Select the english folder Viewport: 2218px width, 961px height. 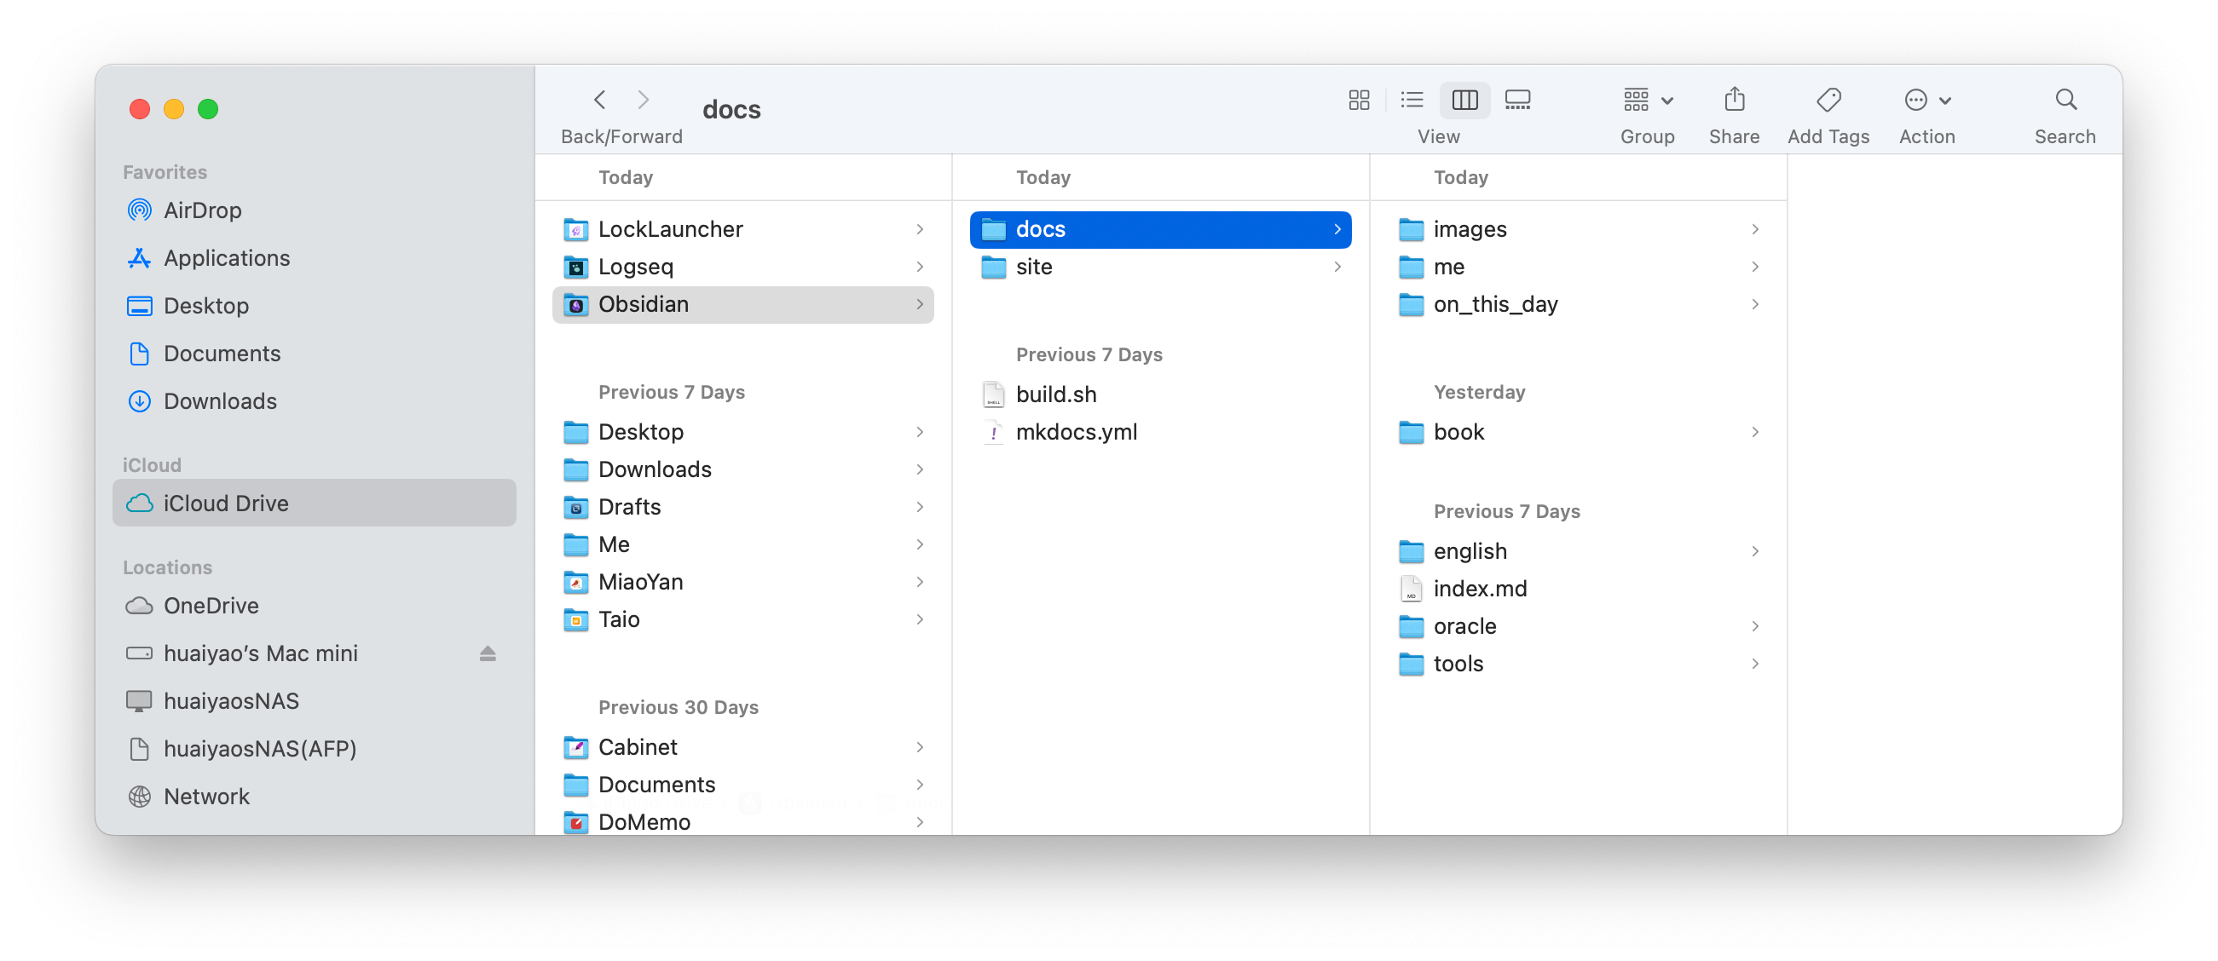(x=1579, y=551)
